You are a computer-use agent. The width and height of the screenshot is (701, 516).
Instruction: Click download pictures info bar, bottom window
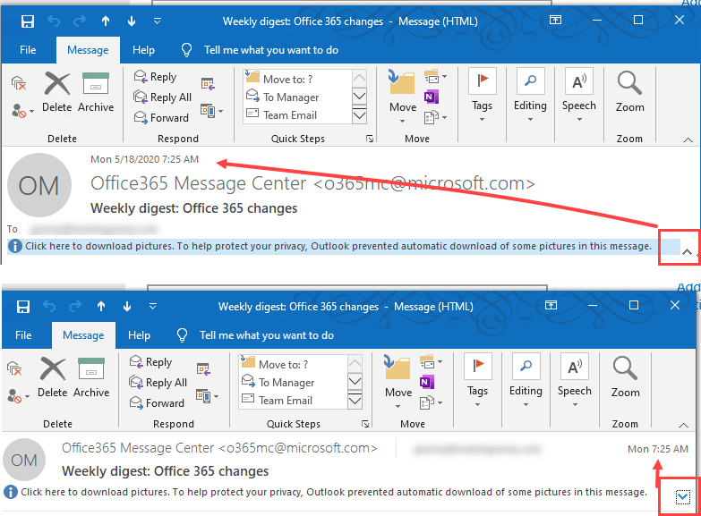tap(335, 493)
